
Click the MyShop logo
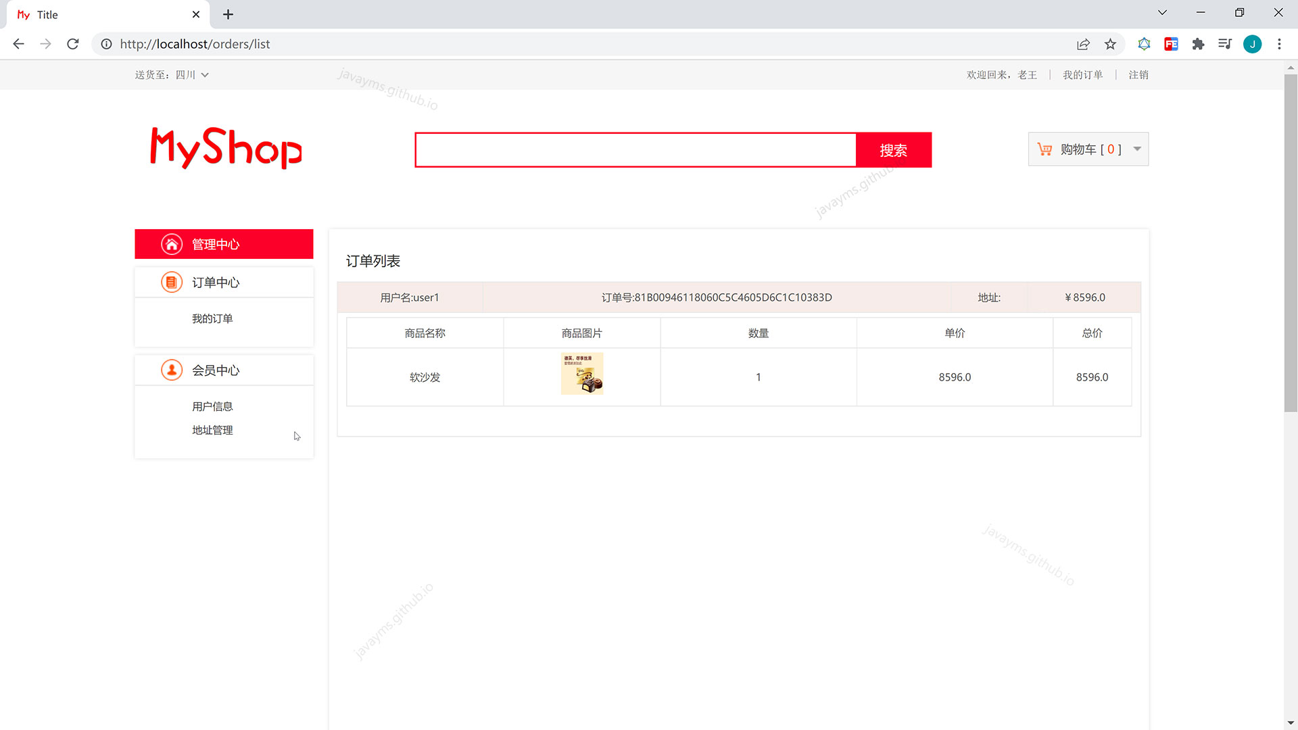[x=225, y=149]
